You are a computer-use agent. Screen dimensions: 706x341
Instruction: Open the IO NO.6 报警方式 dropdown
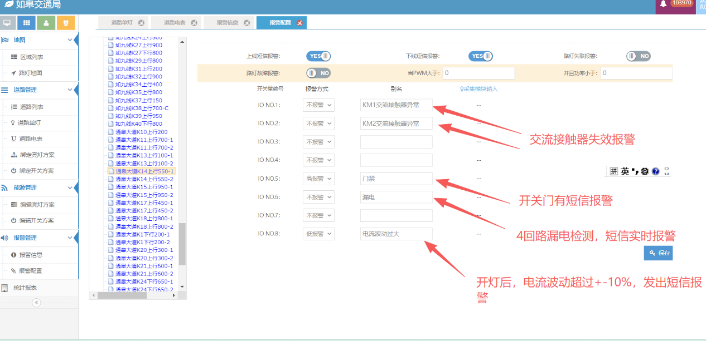[318, 197]
